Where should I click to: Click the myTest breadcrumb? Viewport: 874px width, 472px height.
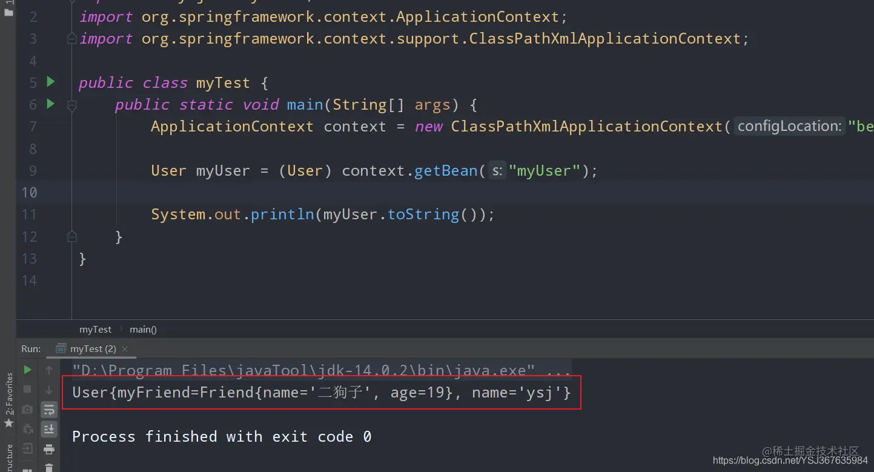click(95, 330)
